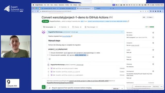Viewport: 165px width, 93px height.
Task: Open the History menu
Action: click(56, 5)
